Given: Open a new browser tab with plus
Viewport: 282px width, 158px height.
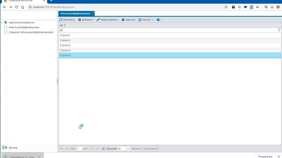Looking at the screenshot, I should 51,1.
